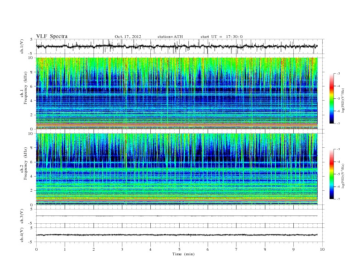Click the "8" kHz tick of ch.2 spectrogram
This screenshot has width=363, height=280.
(32, 148)
